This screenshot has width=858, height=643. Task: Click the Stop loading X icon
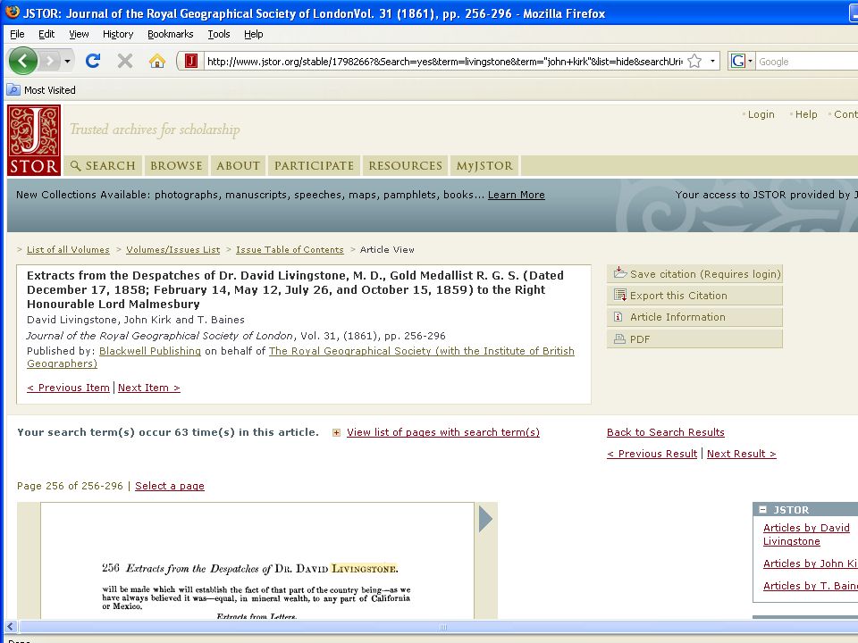click(x=125, y=61)
